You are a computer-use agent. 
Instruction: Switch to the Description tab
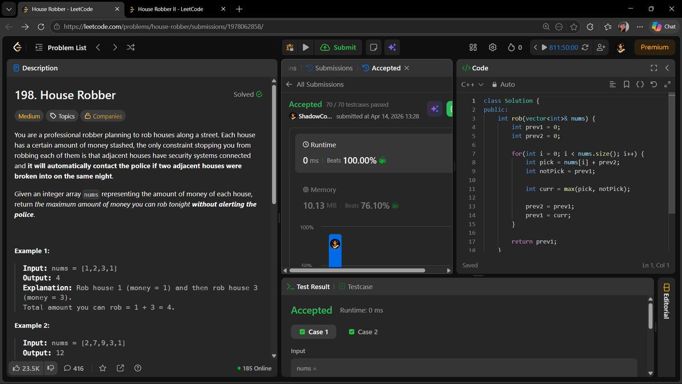pos(35,68)
